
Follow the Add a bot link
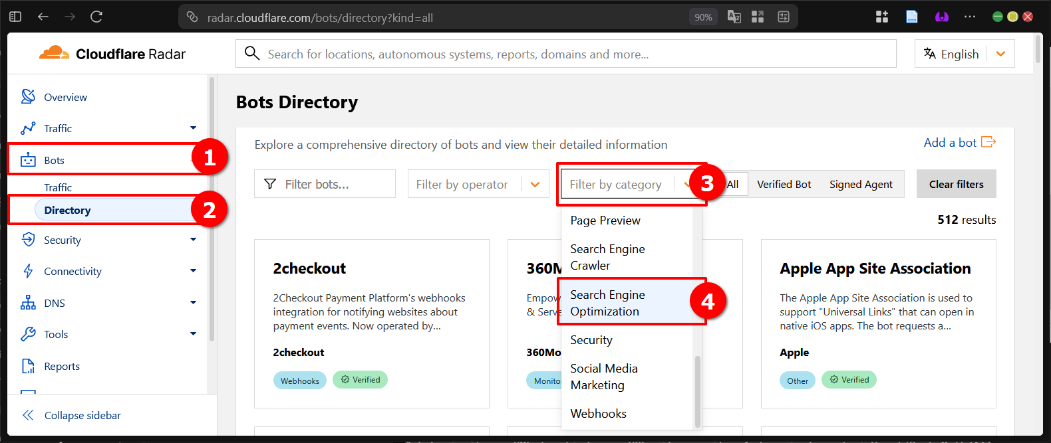(960, 142)
